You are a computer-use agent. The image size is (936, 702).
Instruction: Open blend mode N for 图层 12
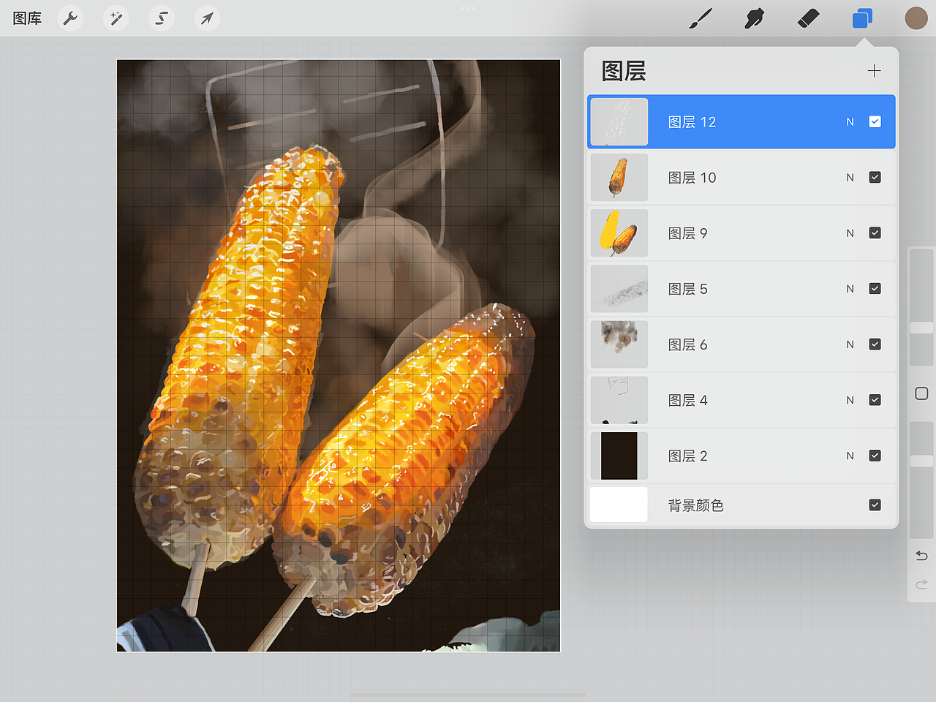[850, 122]
